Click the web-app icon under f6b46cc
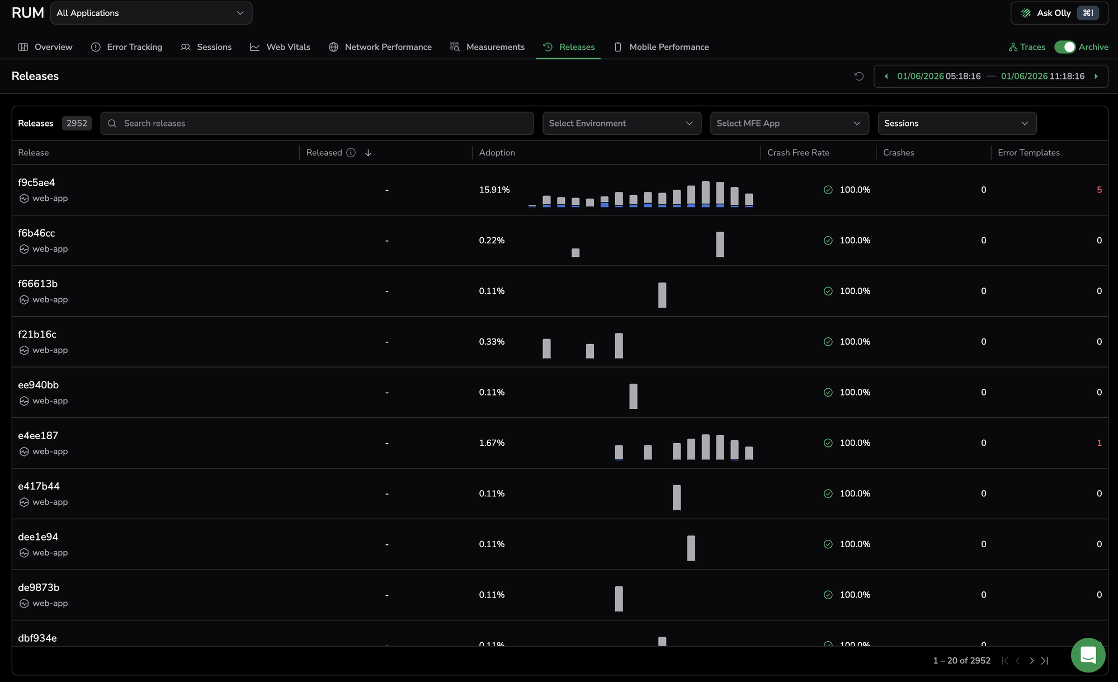 [24, 249]
